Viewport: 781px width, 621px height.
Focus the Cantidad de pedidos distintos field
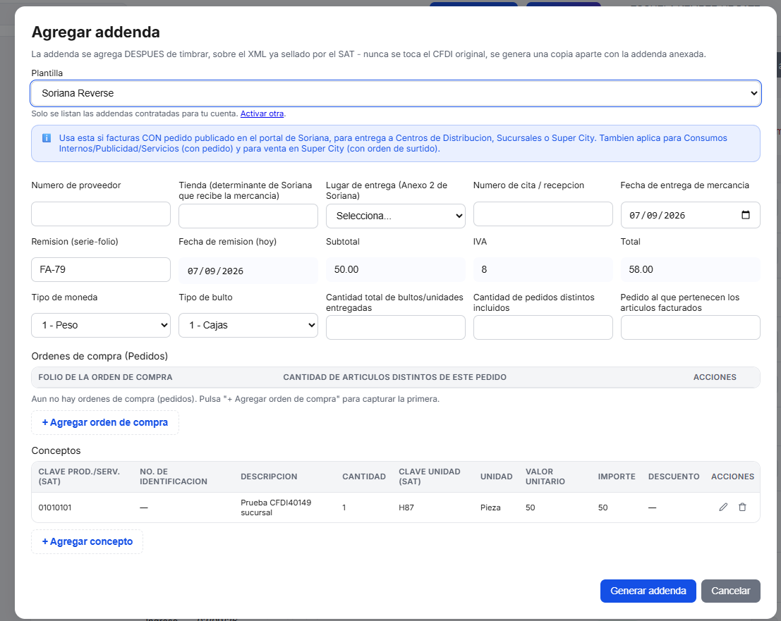[x=543, y=328]
